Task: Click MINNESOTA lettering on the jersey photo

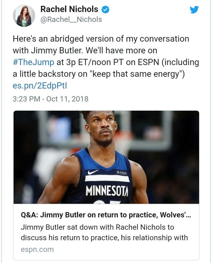Action: coord(107,191)
